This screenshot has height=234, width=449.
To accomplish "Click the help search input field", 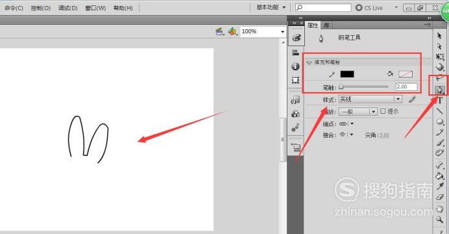I will [x=323, y=7].
